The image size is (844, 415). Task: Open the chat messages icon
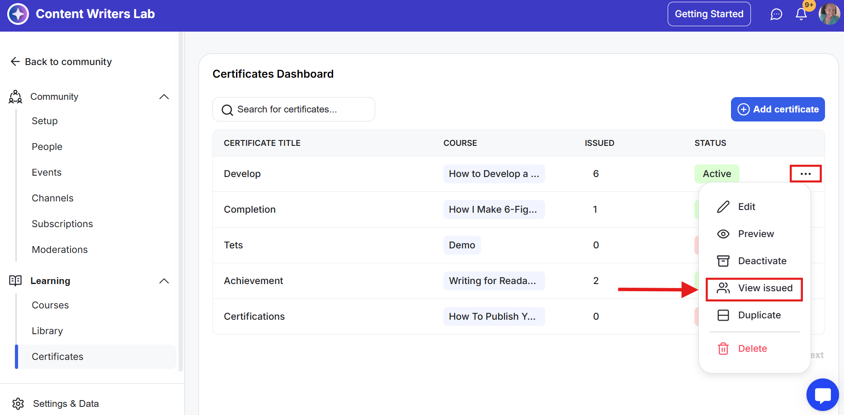coord(776,14)
